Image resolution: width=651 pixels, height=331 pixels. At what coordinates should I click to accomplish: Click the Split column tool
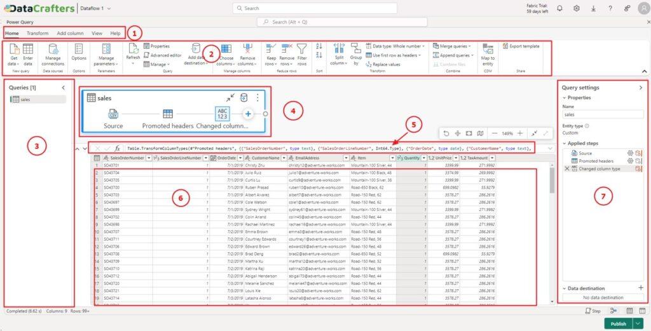click(339, 54)
